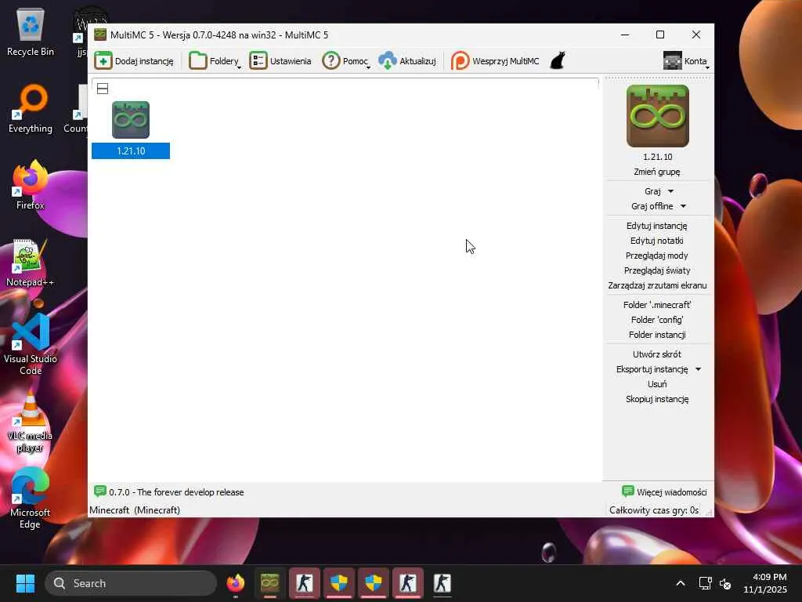The image size is (802, 602).
Task: Open the Foldery folder icon
Action: (x=197, y=61)
